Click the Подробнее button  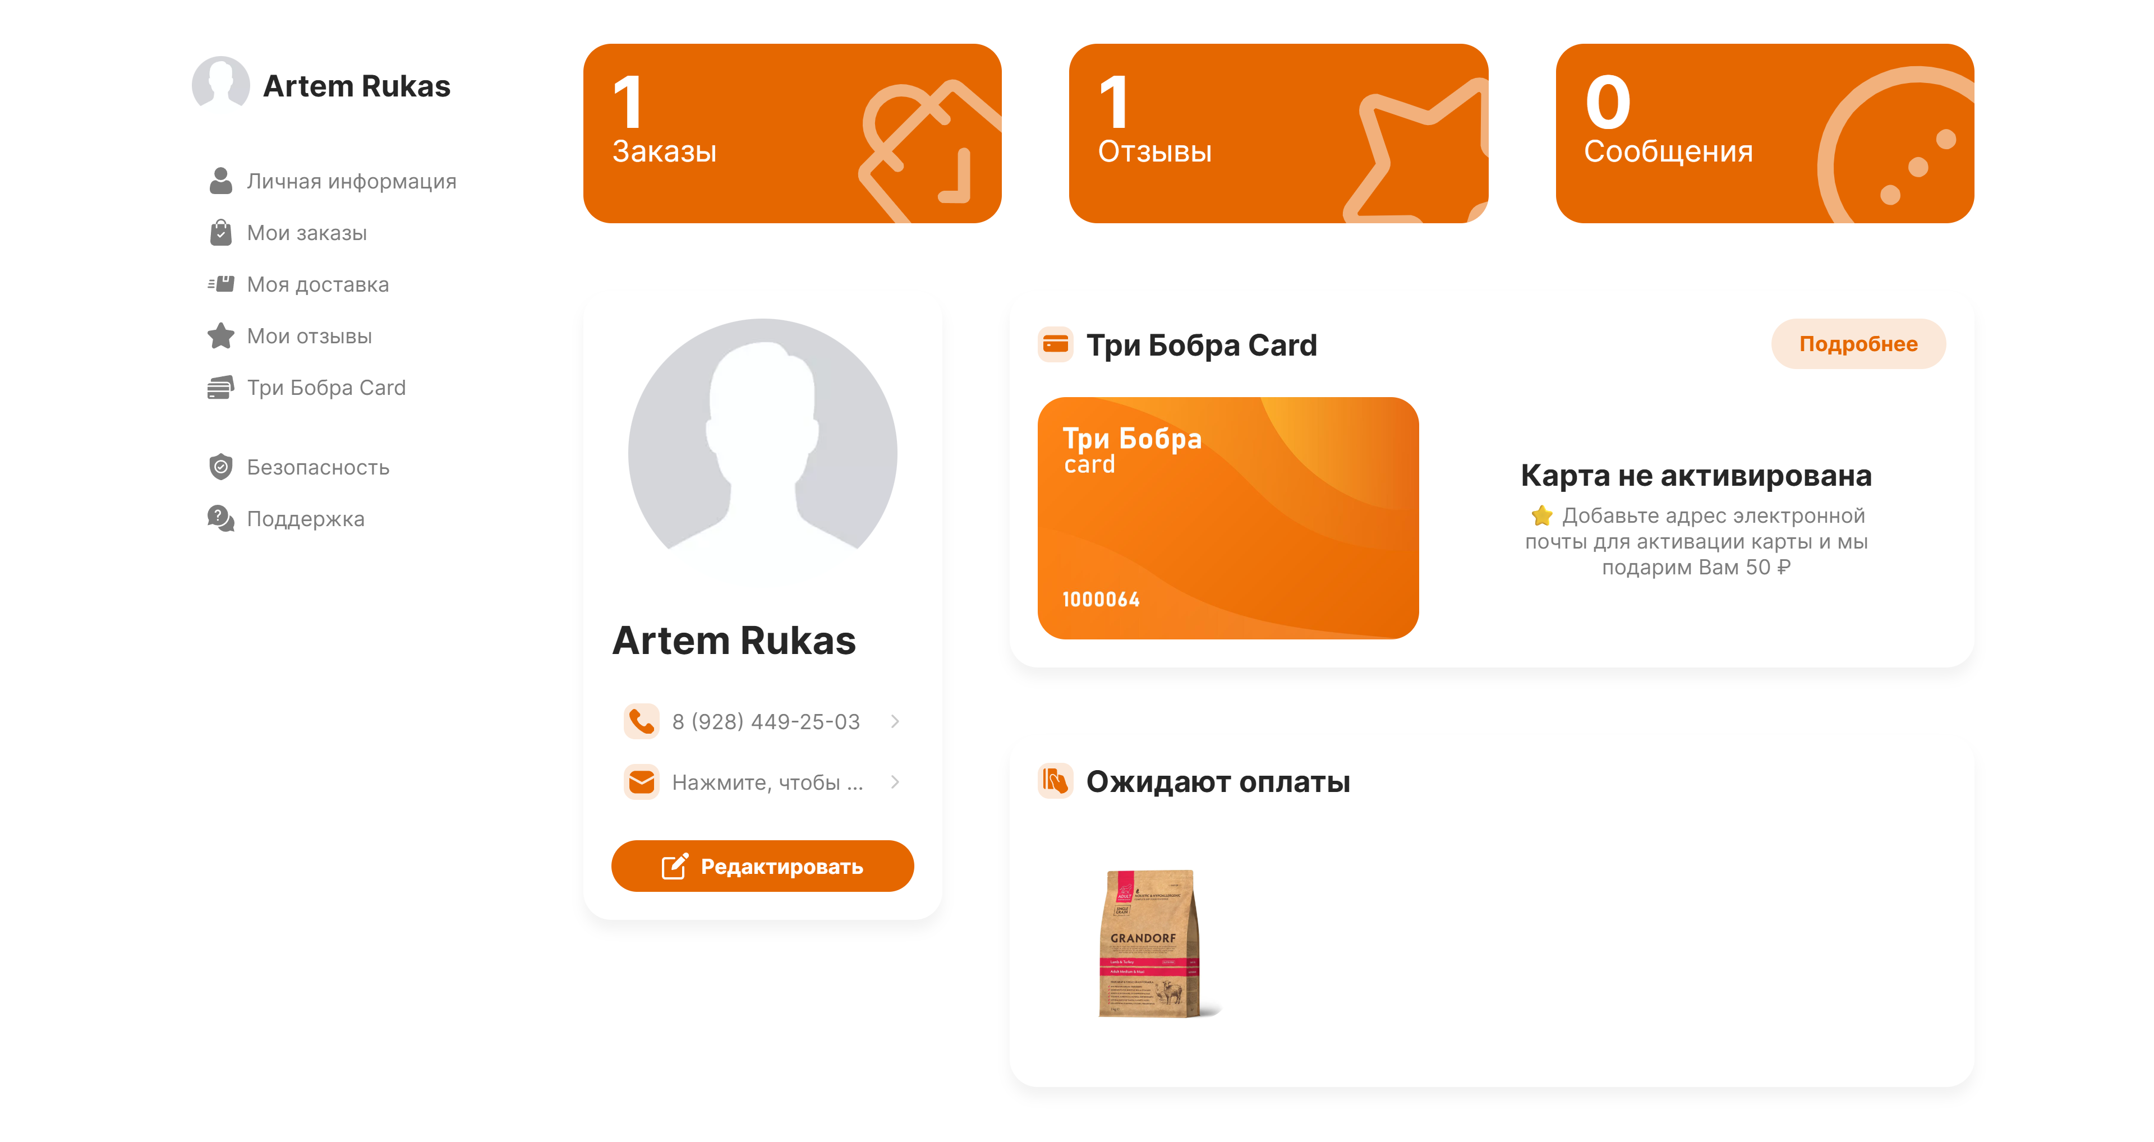coord(1858,344)
